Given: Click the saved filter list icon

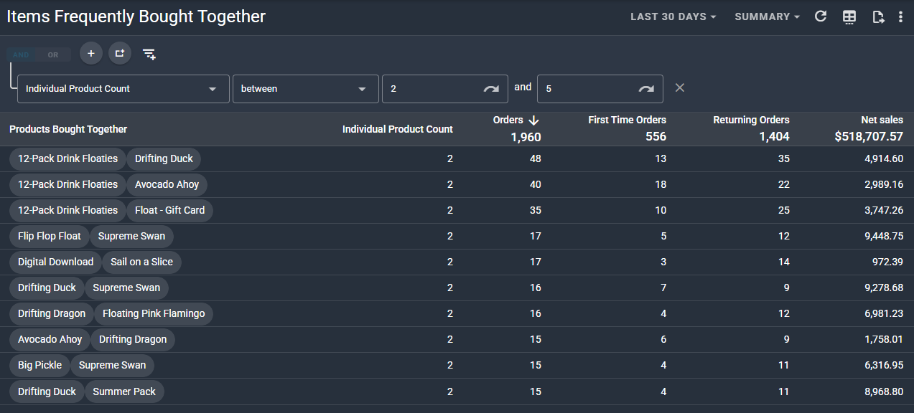Looking at the screenshot, I should 149,54.
